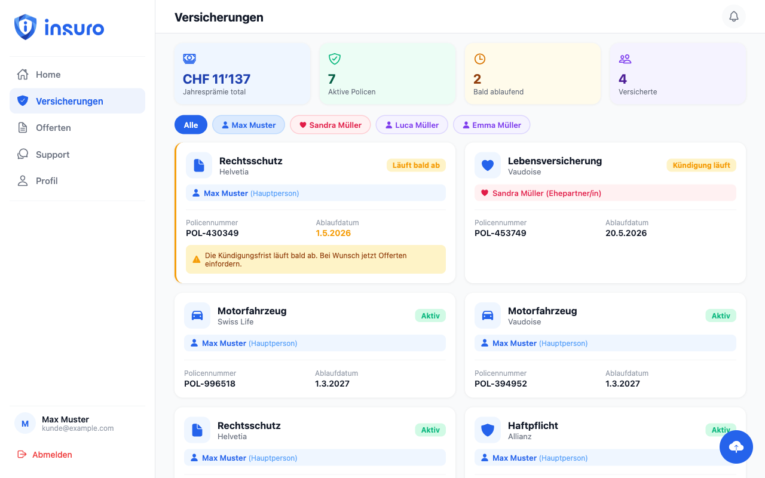Screen dimensions: 765x478
Task: Click the insuro logo
Action: 59,27
